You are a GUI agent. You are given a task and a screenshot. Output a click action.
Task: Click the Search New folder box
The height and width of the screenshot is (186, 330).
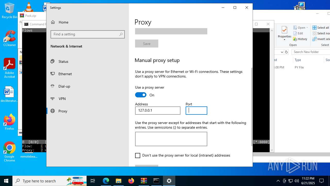(x=311, y=52)
